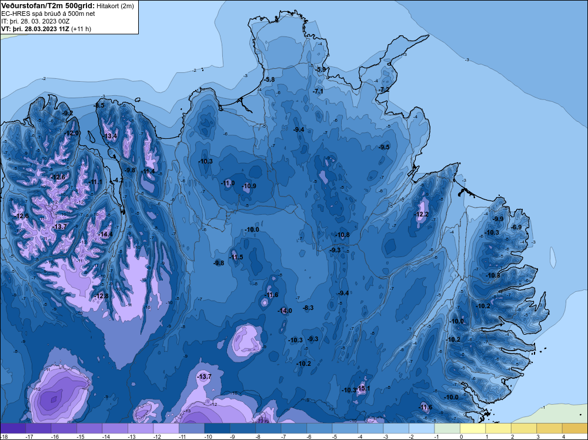This screenshot has height=440, width=588.
Task: Click the -7.2 temperature value
Action: pos(383,90)
